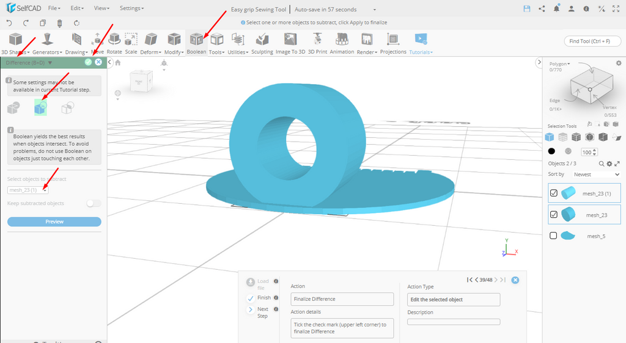The height and width of the screenshot is (343, 626).
Task: Select the Sculpting tool
Action: tap(262, 44)
